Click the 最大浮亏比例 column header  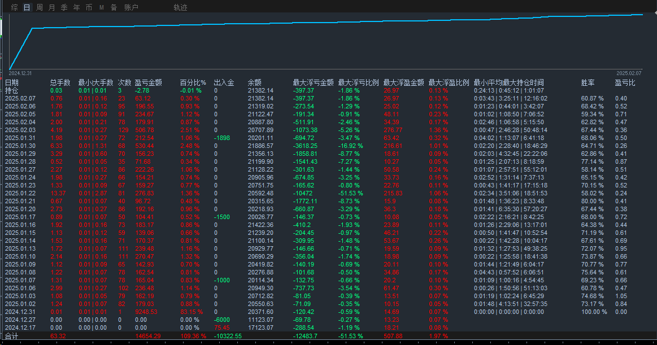(x=358, y=82)
